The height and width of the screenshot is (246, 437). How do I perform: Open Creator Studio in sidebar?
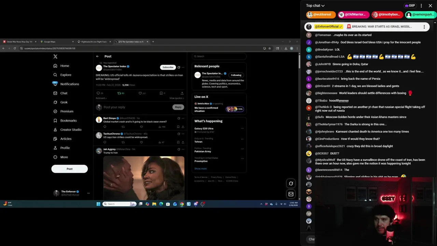coord(68,129)
